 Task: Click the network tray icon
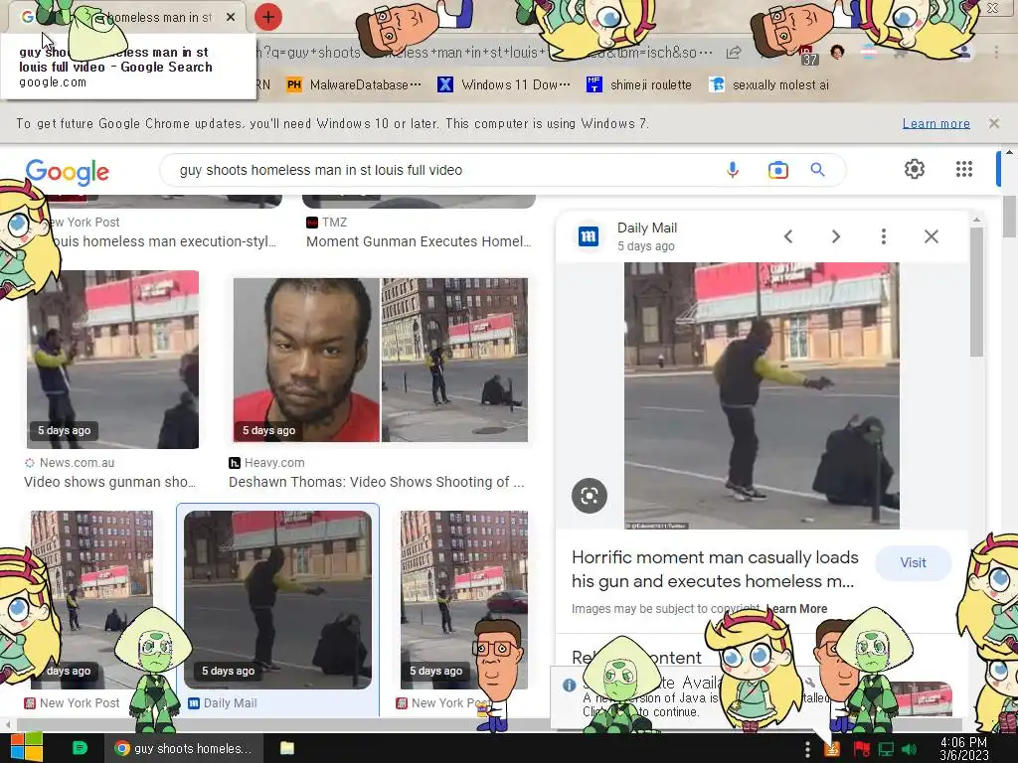click(x=886, y=749)
